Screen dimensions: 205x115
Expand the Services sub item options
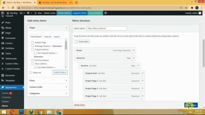click(138, 65)
